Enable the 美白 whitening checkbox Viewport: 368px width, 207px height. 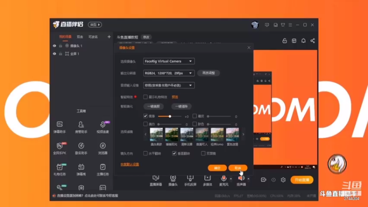click(145, 124)
